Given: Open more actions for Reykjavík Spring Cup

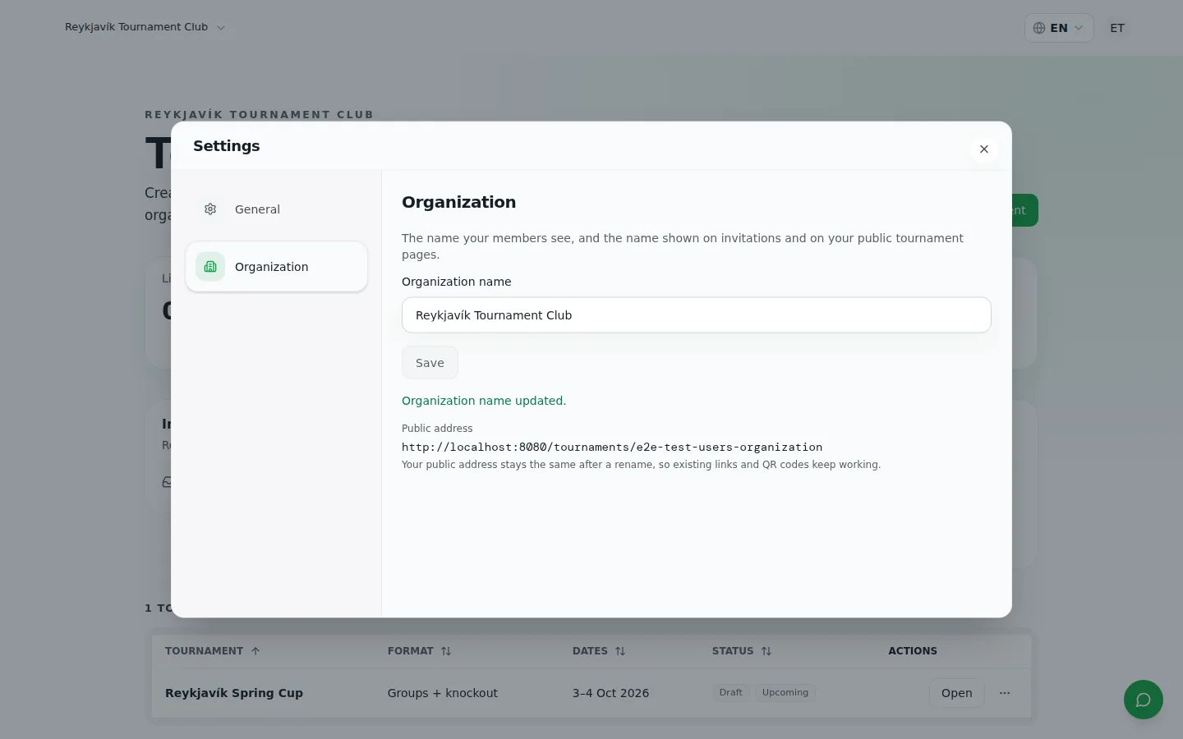Looking at the screenshot, I should click(1005, 693).
